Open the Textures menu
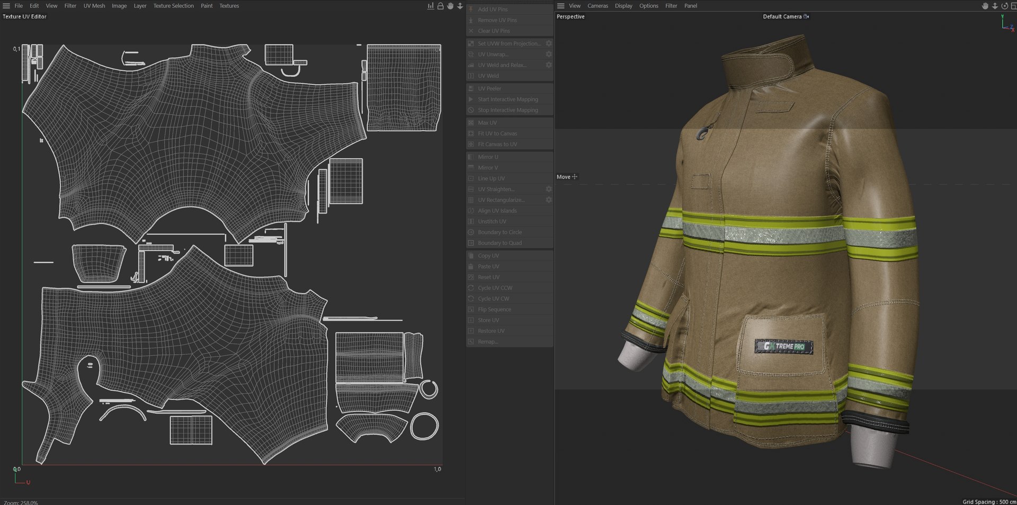Viewport: 1017px width, 505px height. [229, 6]
